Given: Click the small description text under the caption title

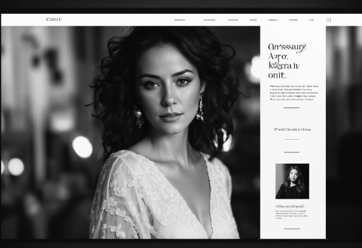Looking at the screenshot, I should click(x=292, y=214).
